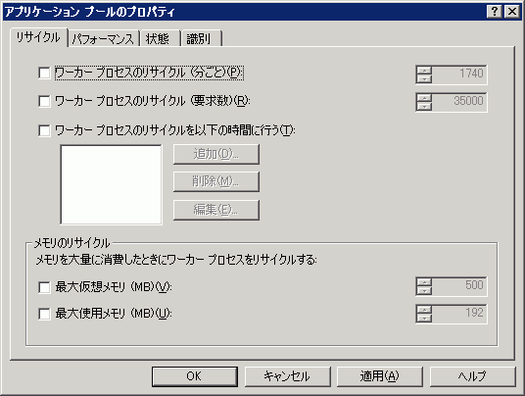The height and width of the screenshot is (396, 525).
Task: Click the 適用(A) button
Action: [380, 376]
